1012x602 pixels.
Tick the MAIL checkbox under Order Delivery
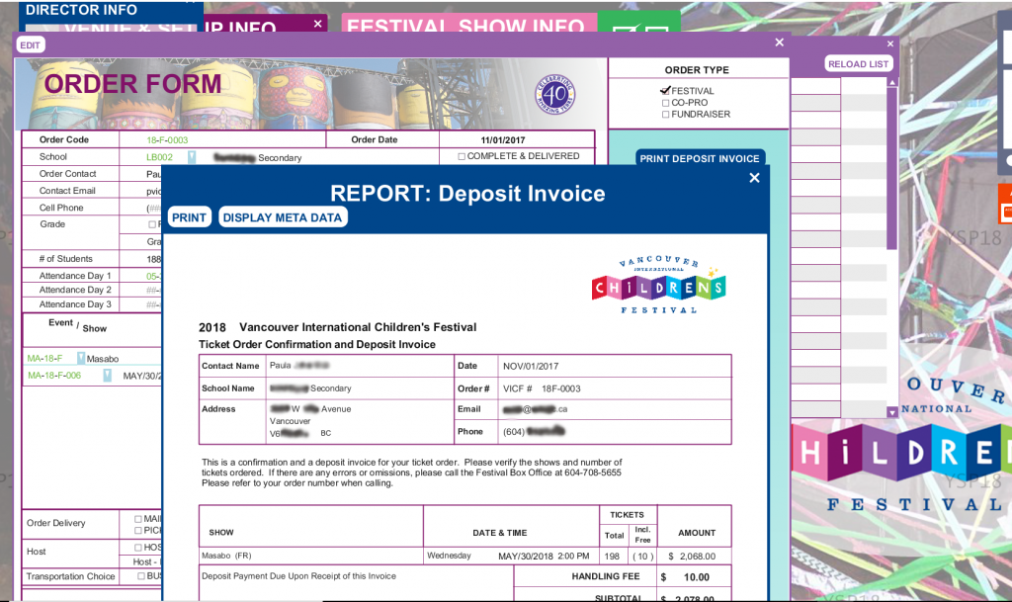[x=138, y=519]
